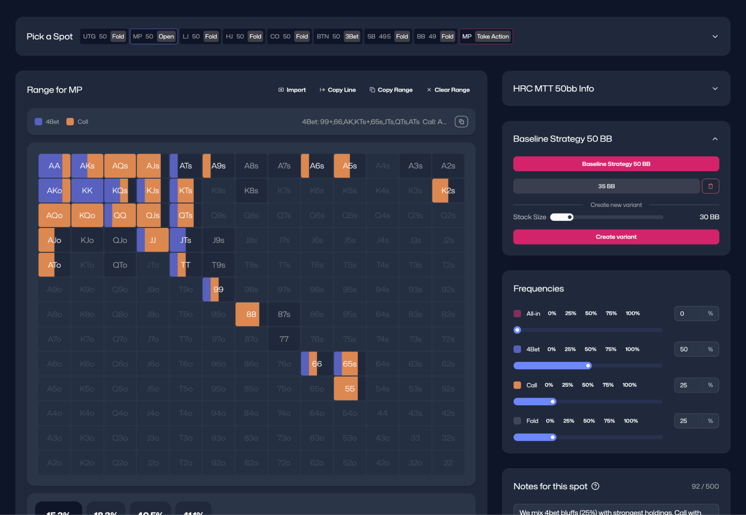The image size is (746, 515).
Task: Click the Clear Range X icon
Action: pyautogui.click(x=429, y=90)
